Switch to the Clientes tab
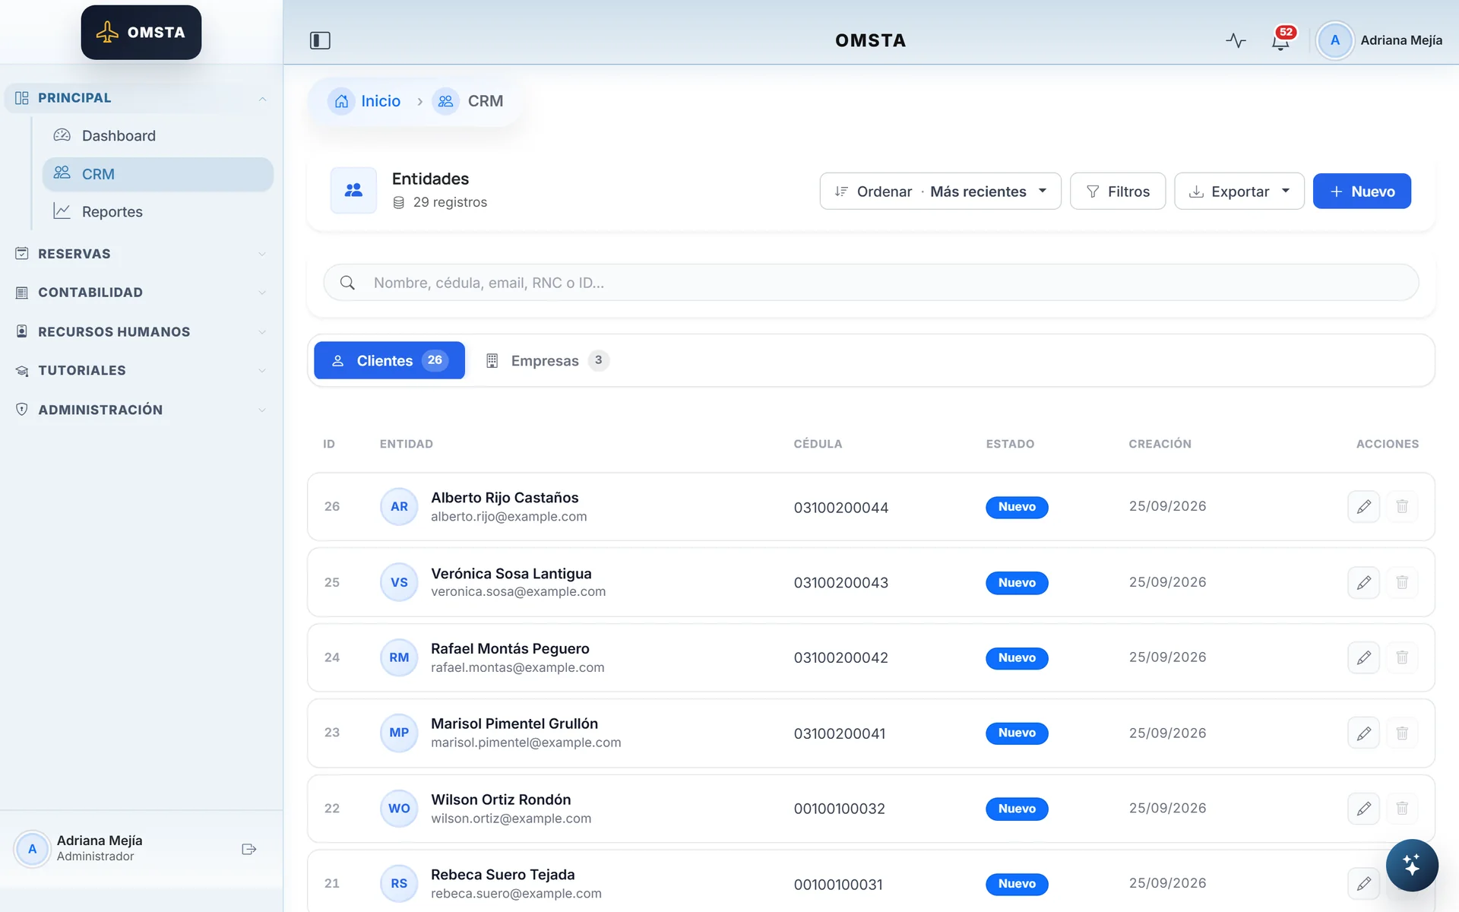This screenshot has width=1459, height=912. (389, 360)
